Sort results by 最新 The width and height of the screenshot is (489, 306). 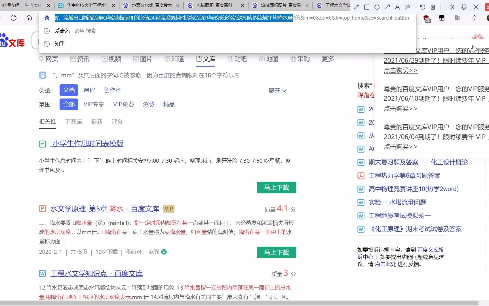(x=97, y=121)
